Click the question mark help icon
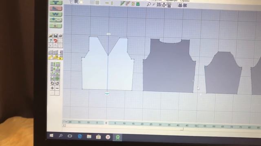Image resolution: width=261 pixels, height=146 pixels. 51,41
